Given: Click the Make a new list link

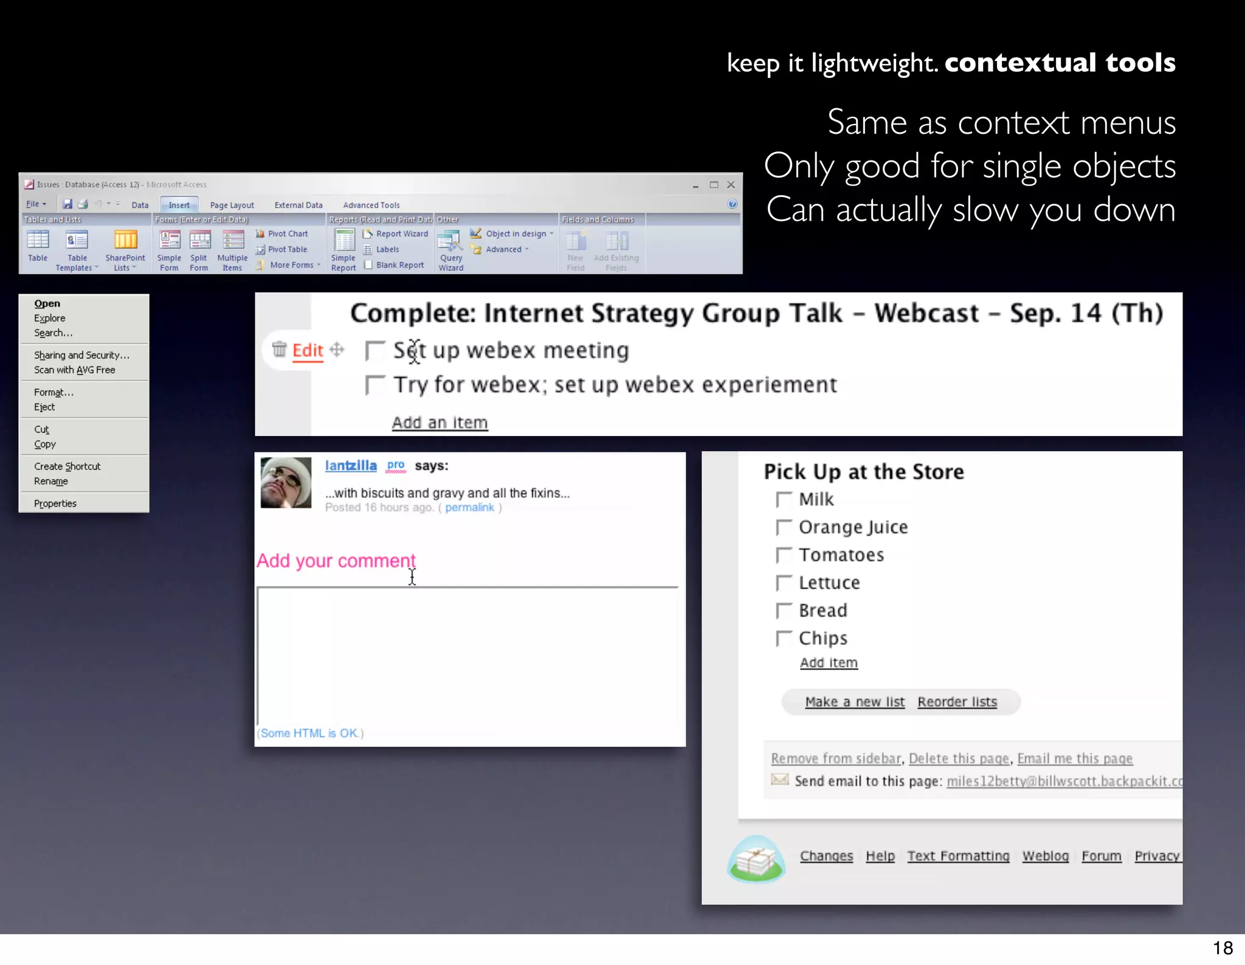Looking at the screenshot, I should click(855, 702).
